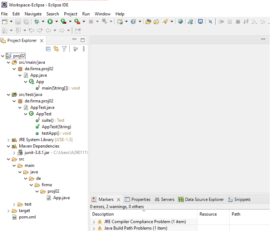Click the Back navigation arrow icon

click(48, 30)
